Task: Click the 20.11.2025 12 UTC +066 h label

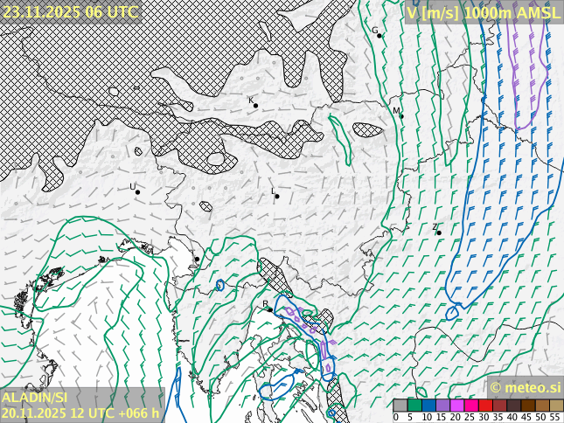Action: (80, 413)
